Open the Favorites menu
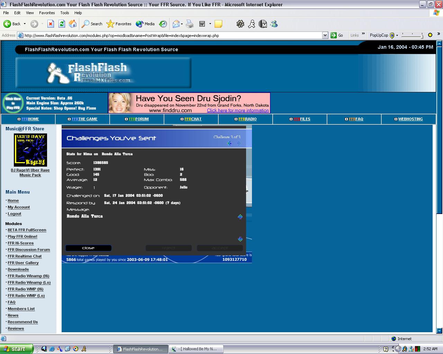Screen dimensions: 443x354 47,13
